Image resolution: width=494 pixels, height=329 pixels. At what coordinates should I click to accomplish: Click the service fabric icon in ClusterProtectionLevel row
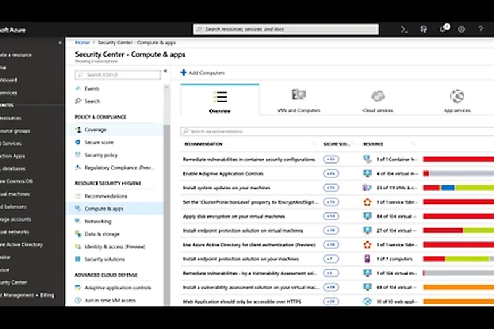point(367,202)
